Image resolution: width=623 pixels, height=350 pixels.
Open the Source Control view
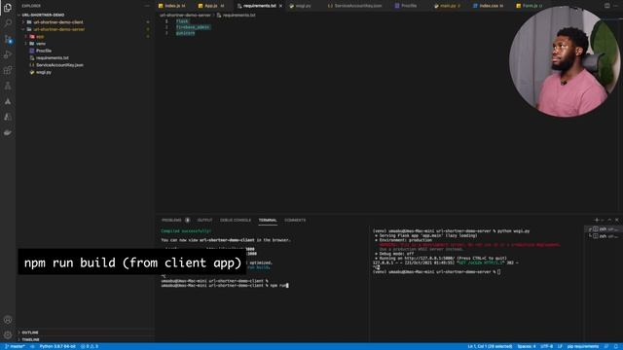tap(8, 39)
